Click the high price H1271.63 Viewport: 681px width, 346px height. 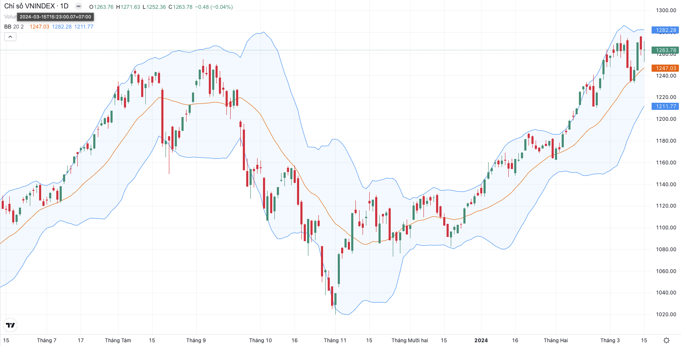click(x=128, y=7)
